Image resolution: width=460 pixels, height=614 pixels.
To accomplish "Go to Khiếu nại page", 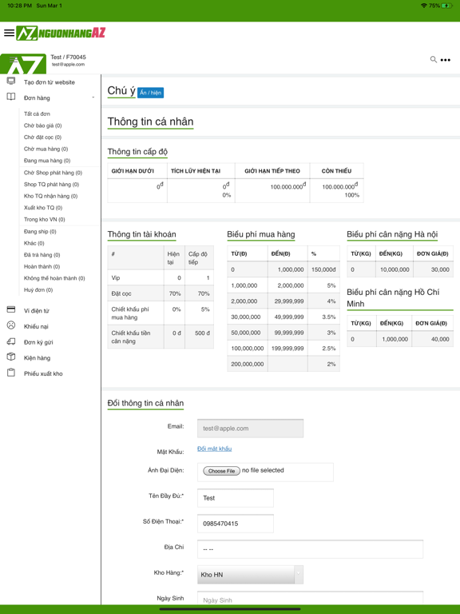I will pos(36,326).
